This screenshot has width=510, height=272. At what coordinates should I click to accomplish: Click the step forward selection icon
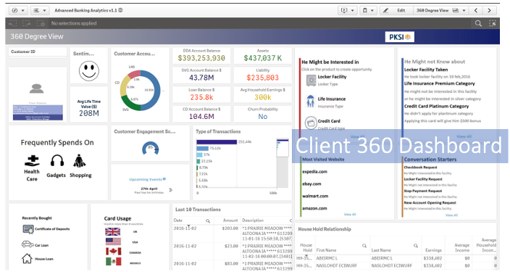click(27, 23)
